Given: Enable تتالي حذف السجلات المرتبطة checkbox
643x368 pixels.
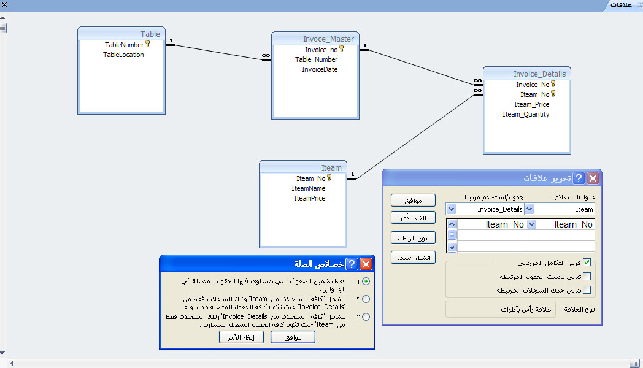Looking at the screenshot, I should [587, 290].
